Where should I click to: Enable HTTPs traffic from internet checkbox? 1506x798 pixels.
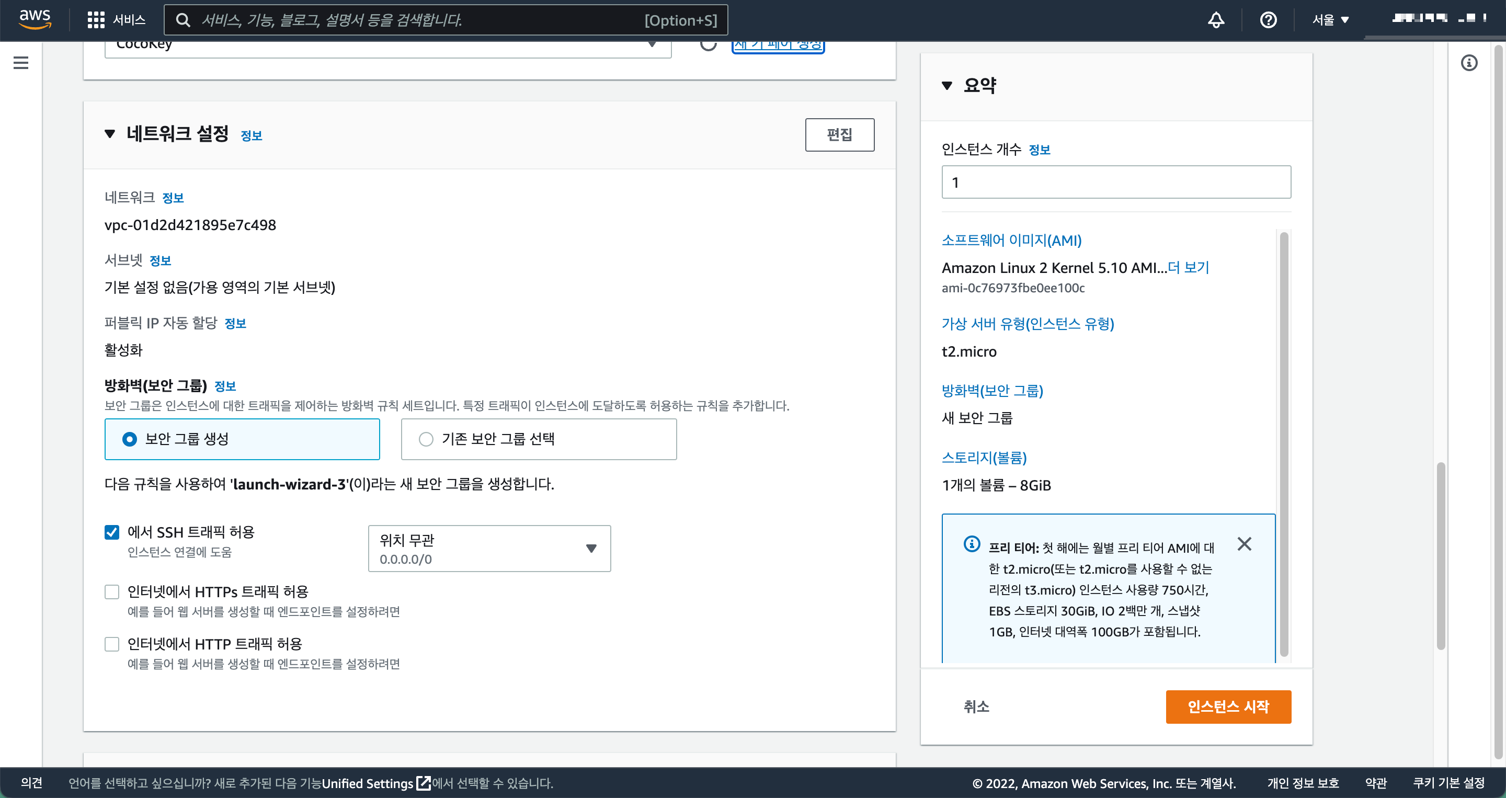[x=112, y=591]
